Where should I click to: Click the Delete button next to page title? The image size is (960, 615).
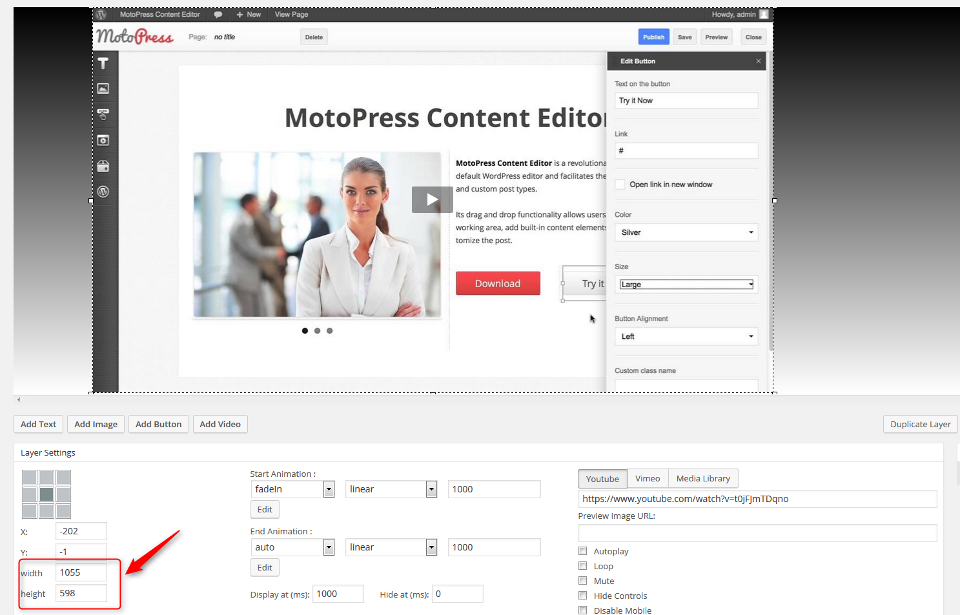tap(314, 37)
